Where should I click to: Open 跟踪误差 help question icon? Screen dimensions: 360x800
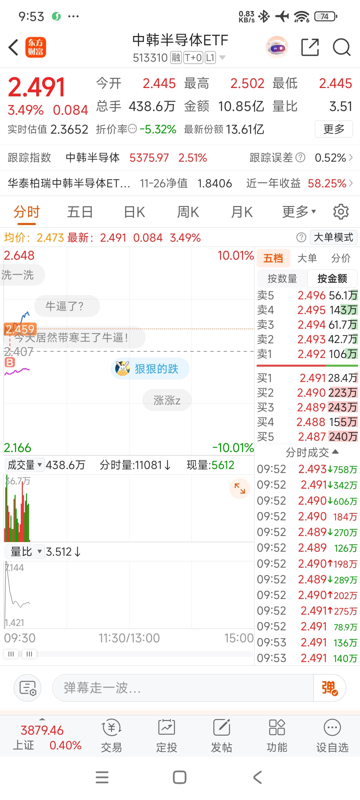300,157
